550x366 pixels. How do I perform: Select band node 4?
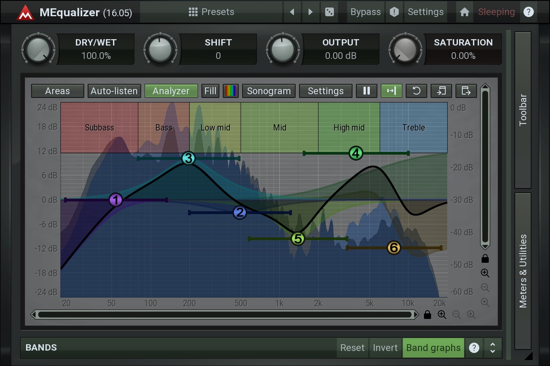[x=356, y=153]
